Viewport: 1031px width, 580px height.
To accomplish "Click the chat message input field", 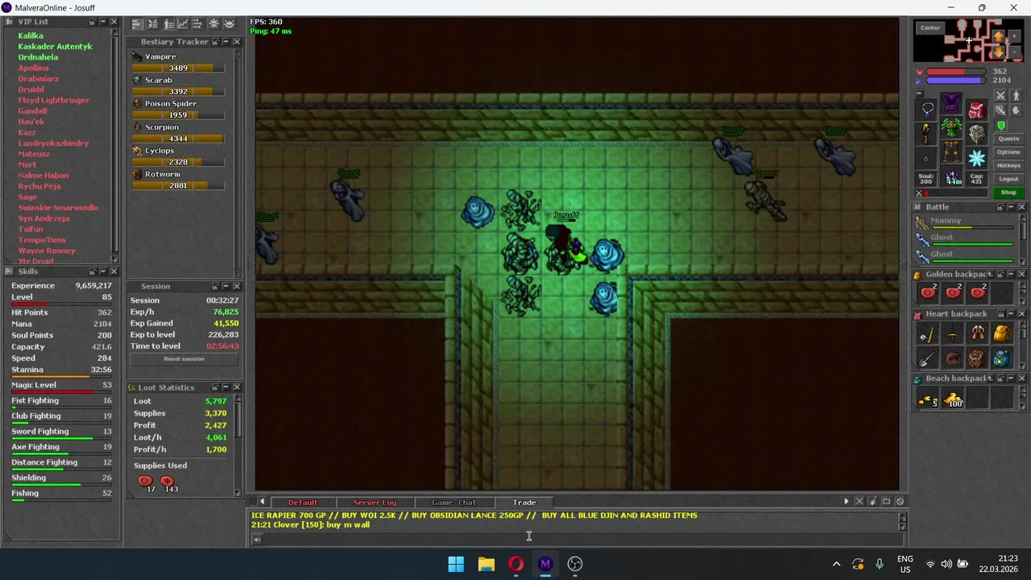I will pos(580,540).
